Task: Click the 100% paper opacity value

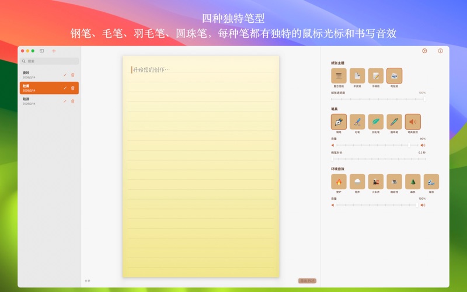Action: pyautogui.click(x=422, y=93)
